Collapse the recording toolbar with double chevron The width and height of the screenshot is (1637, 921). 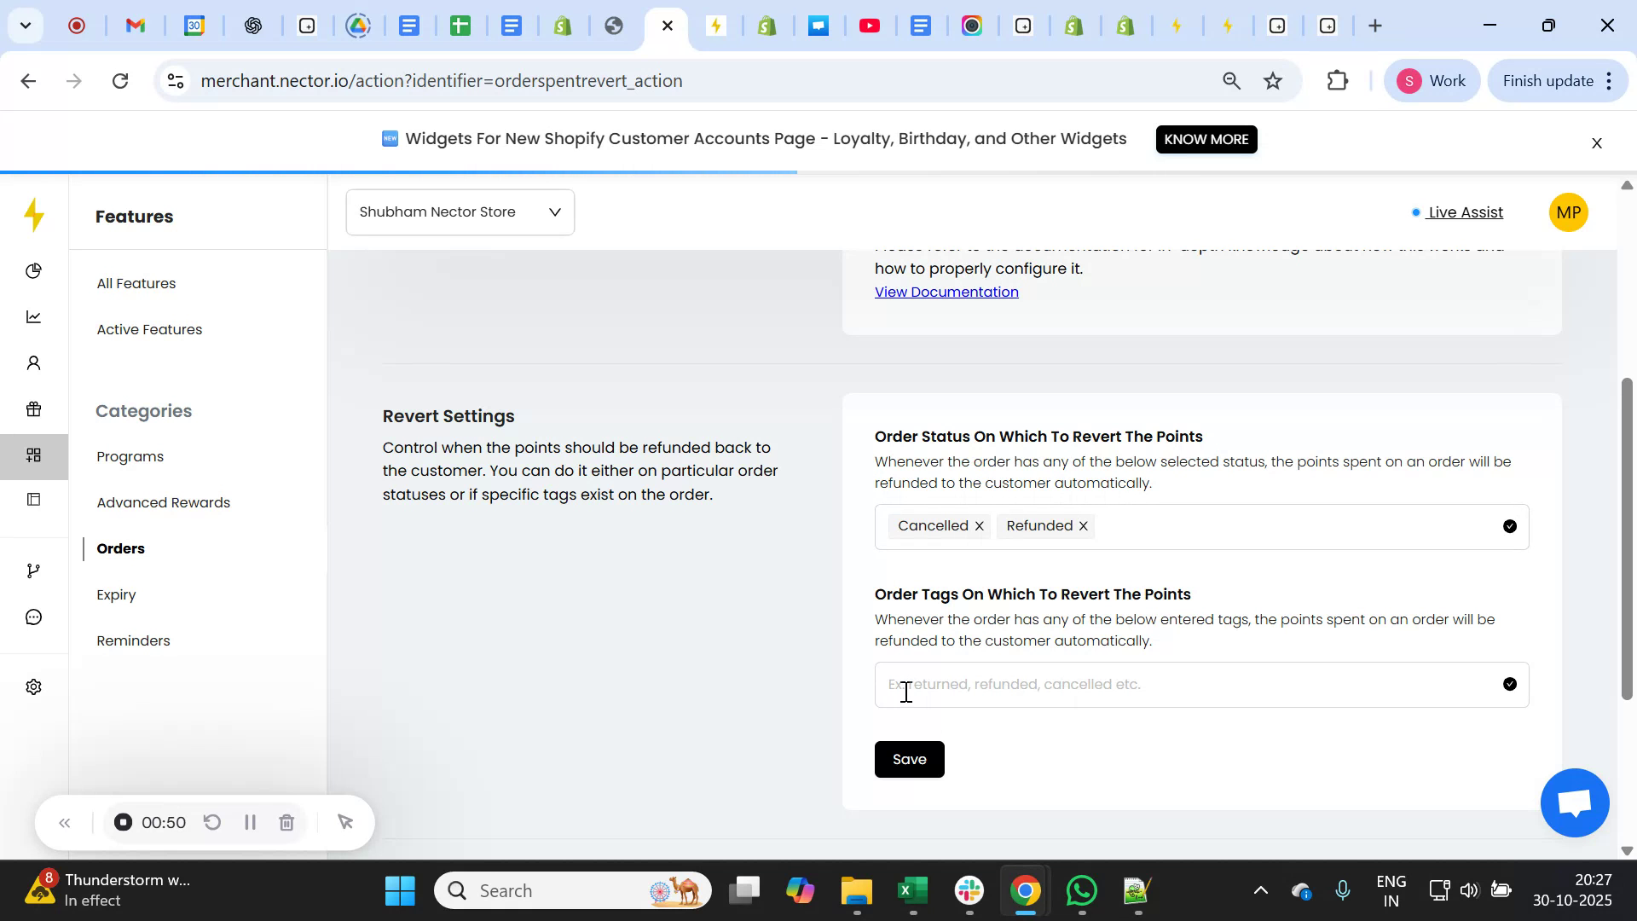click(65, 822)
